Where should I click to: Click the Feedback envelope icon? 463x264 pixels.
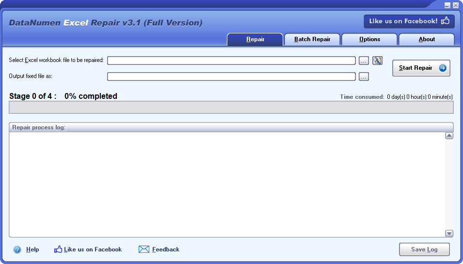pos(144,249)
